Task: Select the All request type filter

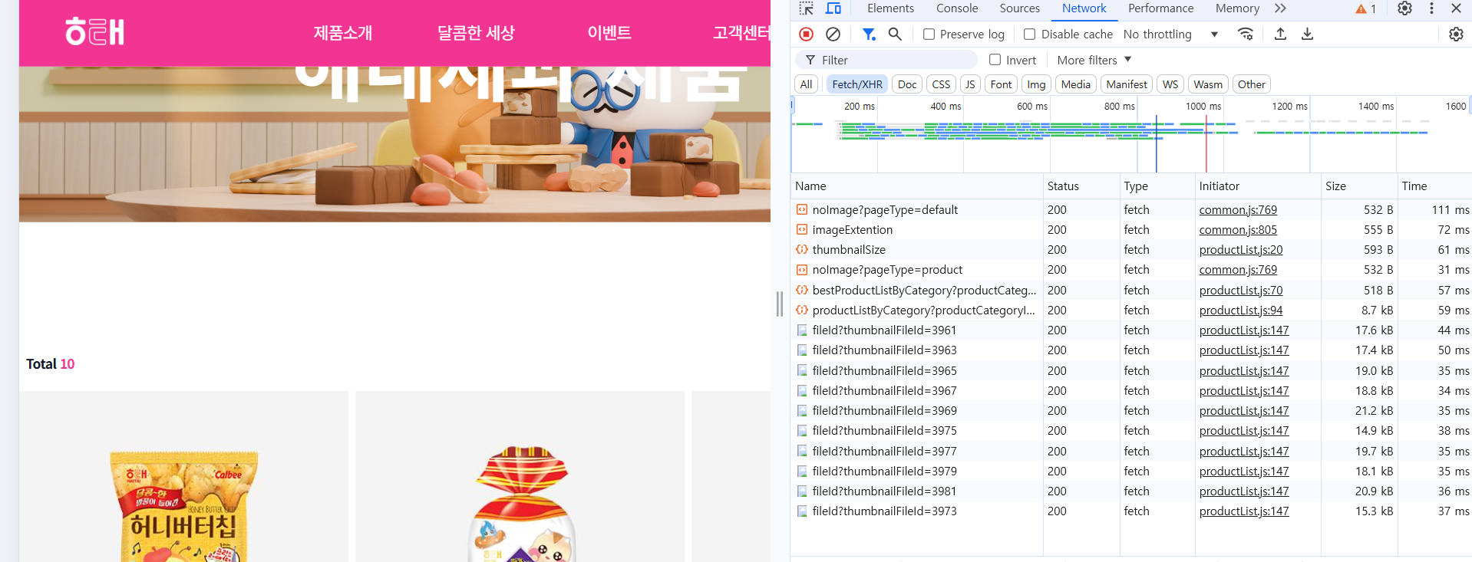Action: point(806,84)
